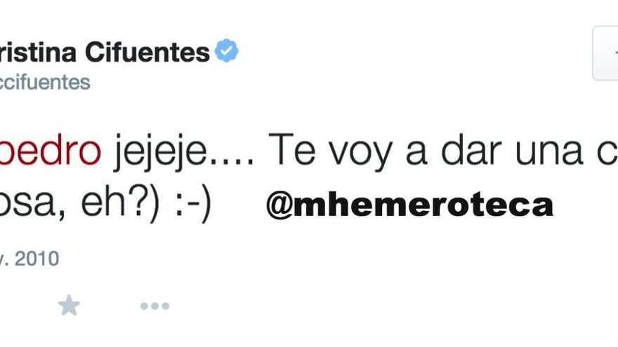Click the @mhemeroteca watermark text
Image resolution: width=618 pixels, height=347 pixels.
pos(409,206)
